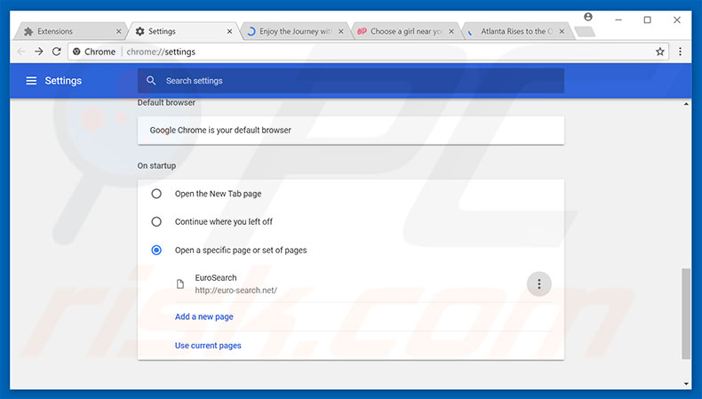Click the EuroSearch startup page name
702x399 pixels.
(x=216, y=277)
